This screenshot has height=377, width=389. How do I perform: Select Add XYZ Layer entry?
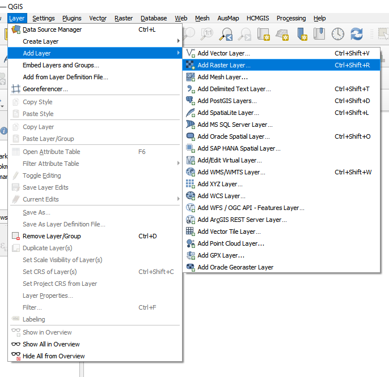tap(281, 184)
